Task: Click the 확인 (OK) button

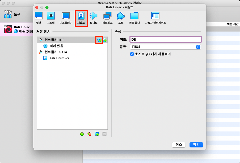Action: pos(196,145)
